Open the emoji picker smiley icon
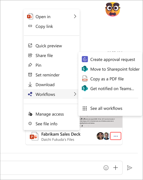This screenshot has width=143, height=180. [x=106, y=168]
